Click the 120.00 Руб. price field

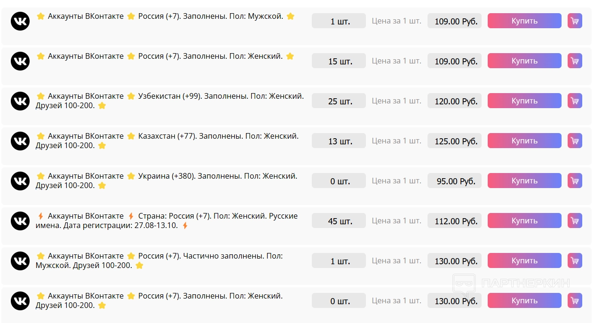(454, 101)
